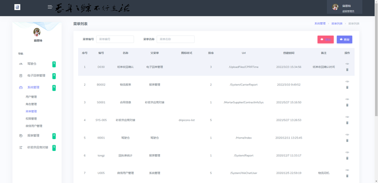
Task: Click the 创建时间 column header
Action: [x=289, y=53]
